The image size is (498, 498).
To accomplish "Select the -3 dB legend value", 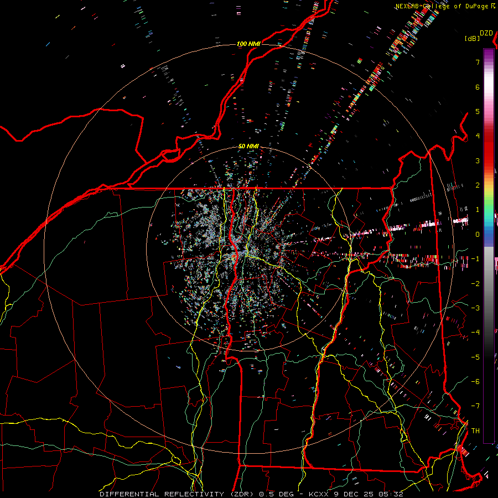I will pos(475,308).
